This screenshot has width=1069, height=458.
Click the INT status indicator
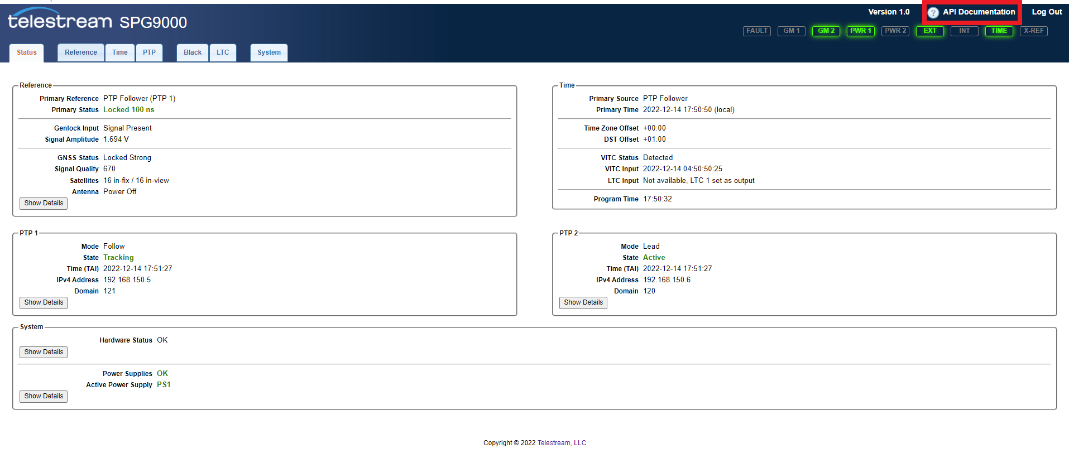tap(965, 31)
